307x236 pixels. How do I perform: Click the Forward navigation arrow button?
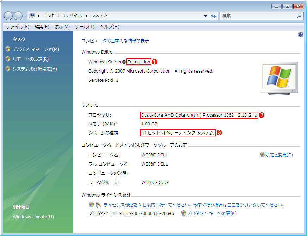[x=18, y=16]
